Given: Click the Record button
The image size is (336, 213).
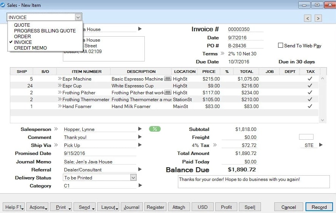Looking at the screenshot, I should [319, 207].
